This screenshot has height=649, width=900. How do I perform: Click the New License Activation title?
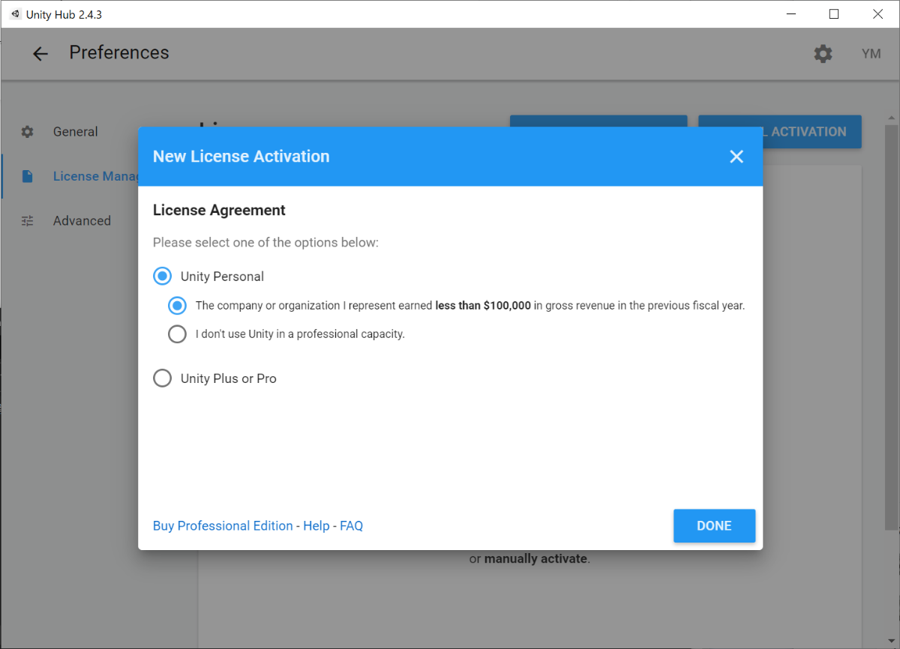[241, 157]
